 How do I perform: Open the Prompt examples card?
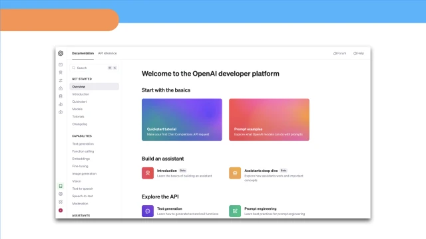coord(269,119)
